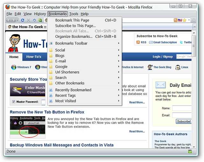Image resolution: width=204 pixels, height=162 pixels.
Task: Open the View menu
Action: pyautogui.click(x=28, y=14)
